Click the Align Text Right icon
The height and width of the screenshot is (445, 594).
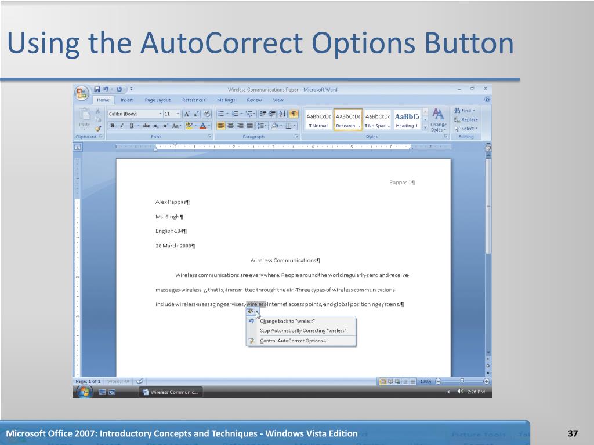240,126
